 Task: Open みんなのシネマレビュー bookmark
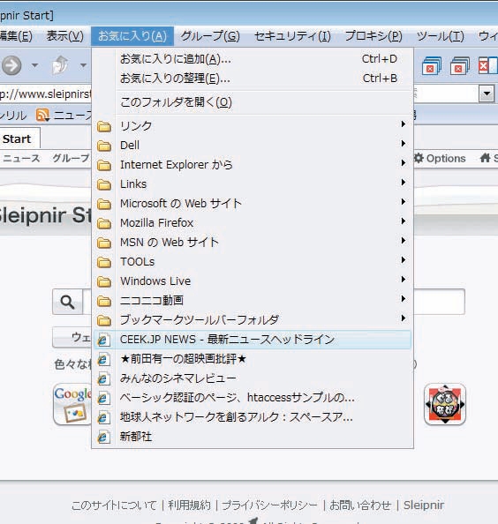pos(253,378)
